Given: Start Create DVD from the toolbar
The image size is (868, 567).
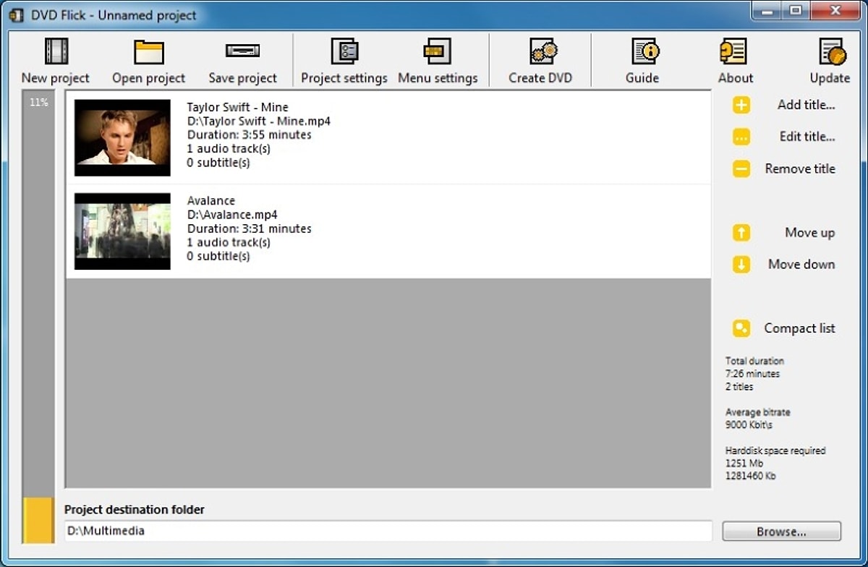Looking at the screenshot, I should 540,52.
